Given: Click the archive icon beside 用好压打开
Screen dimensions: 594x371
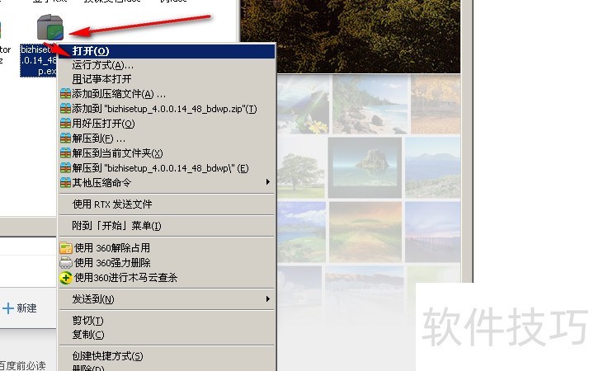Looking at the screenshot, I should (66, 124).
